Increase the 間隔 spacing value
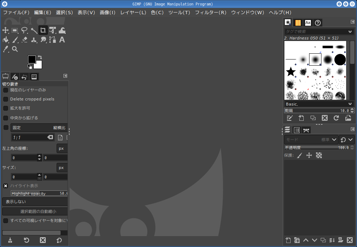 352,110
